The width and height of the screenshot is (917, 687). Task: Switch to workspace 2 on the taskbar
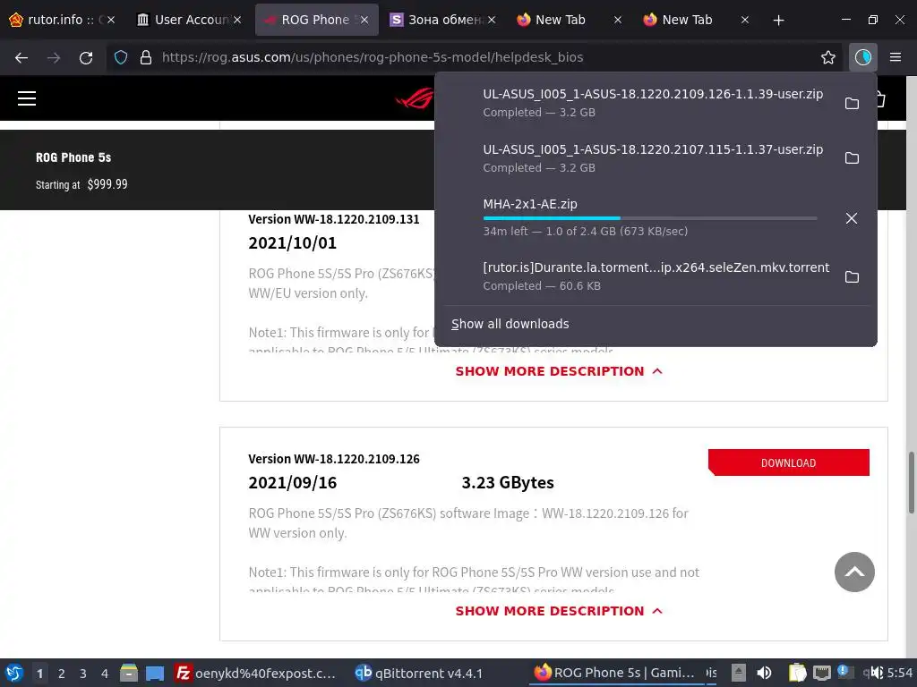point(62,673)
